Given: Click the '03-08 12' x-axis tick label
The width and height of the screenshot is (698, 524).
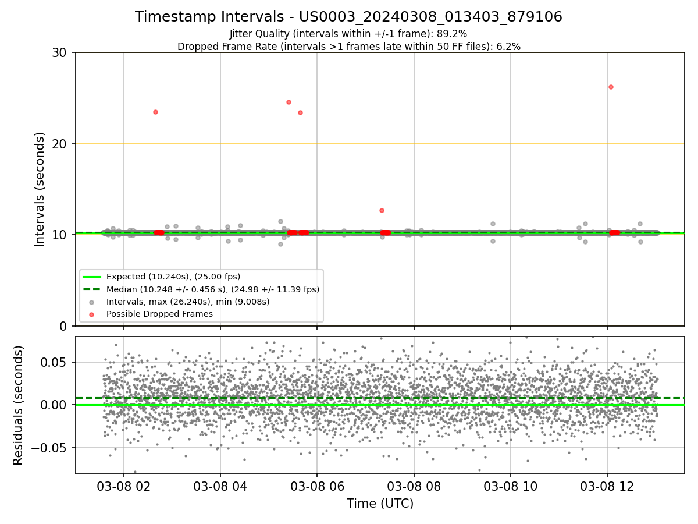Looking at the screenshot, I should [607, 486].
